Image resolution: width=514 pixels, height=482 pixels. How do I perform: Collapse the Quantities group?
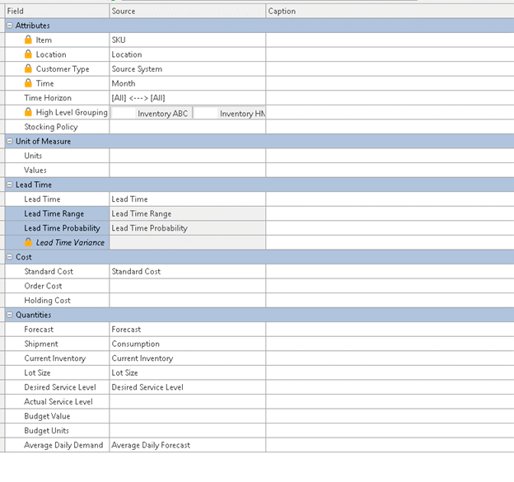tap(10, 315)
